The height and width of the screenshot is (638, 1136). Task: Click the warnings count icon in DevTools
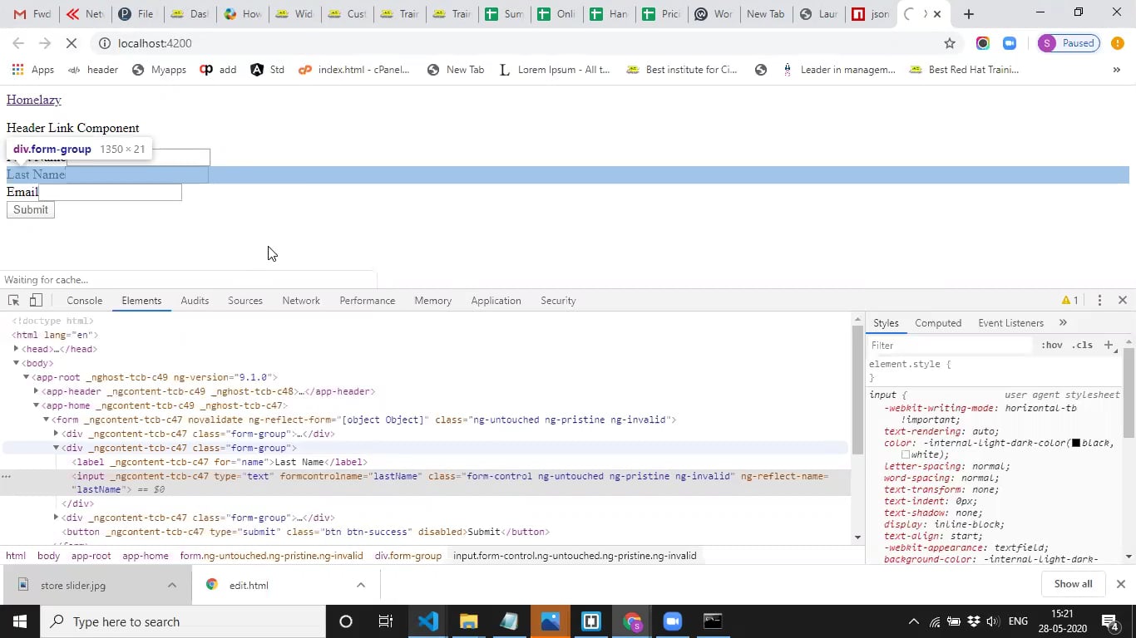(x=1070, y=301)
